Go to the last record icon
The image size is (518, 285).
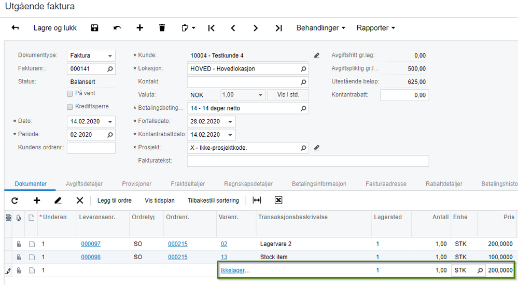(278, 28)
